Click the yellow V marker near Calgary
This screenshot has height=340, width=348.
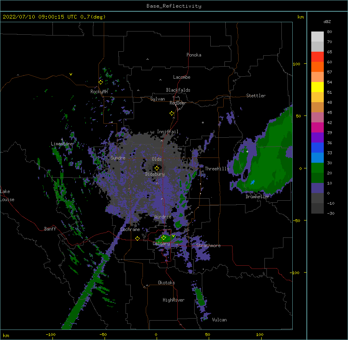point(173,236)
